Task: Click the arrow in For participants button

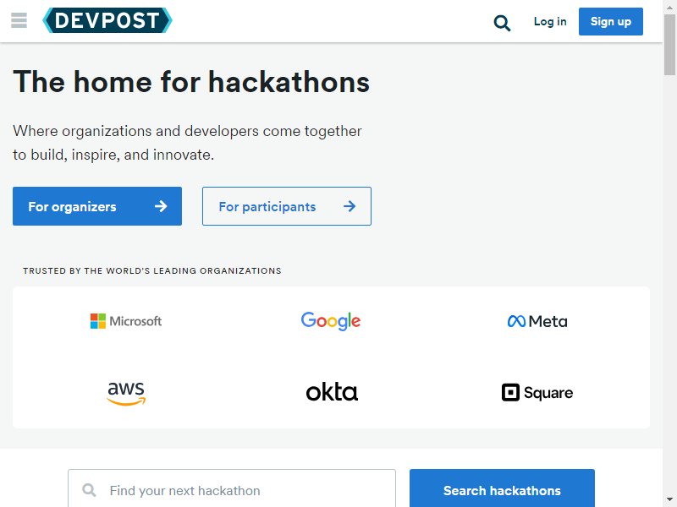Action: (350, 206)
